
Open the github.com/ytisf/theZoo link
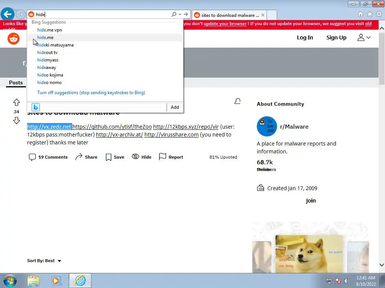112,127
